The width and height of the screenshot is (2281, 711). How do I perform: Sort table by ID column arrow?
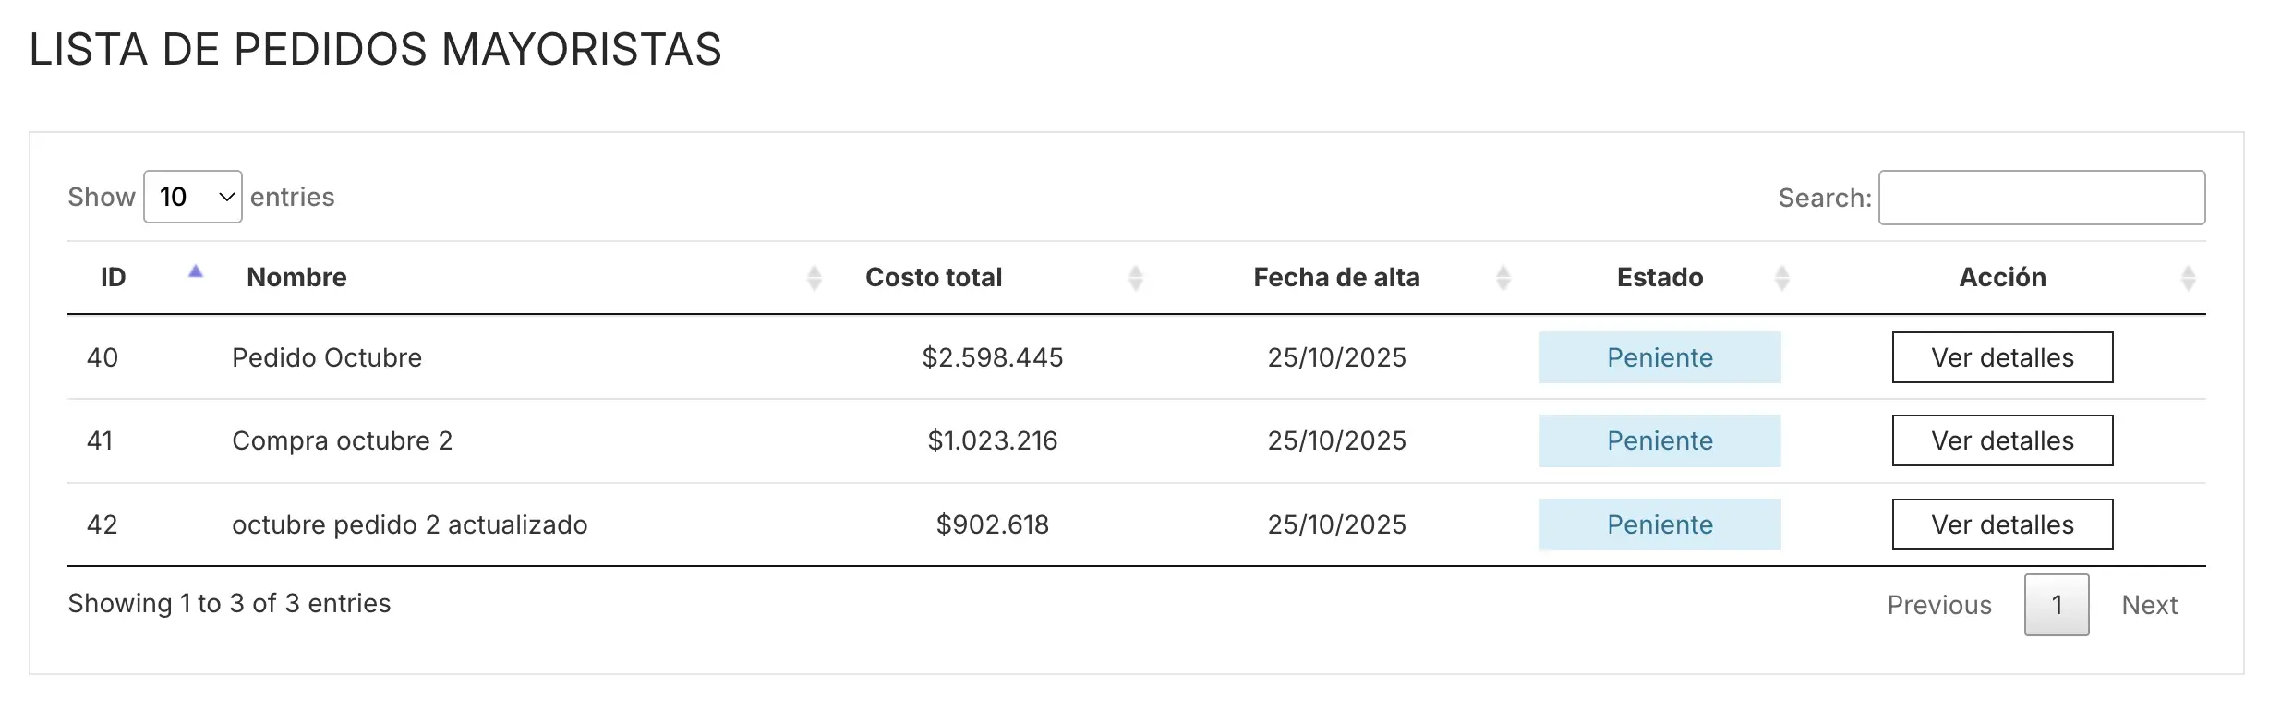coord(195,272)
